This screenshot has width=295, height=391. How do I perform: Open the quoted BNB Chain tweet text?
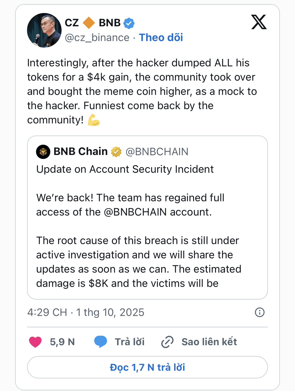pos(139,226)
